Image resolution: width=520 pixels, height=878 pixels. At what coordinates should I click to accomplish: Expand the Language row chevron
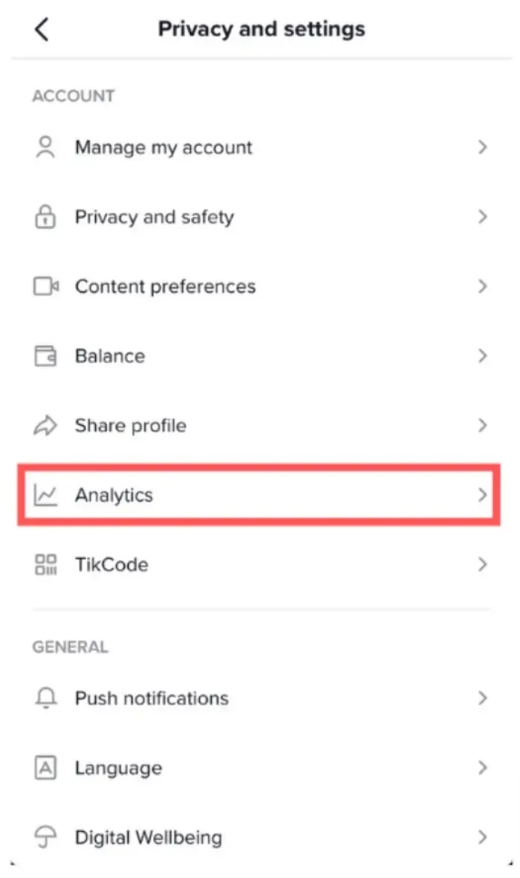(482, 768)
